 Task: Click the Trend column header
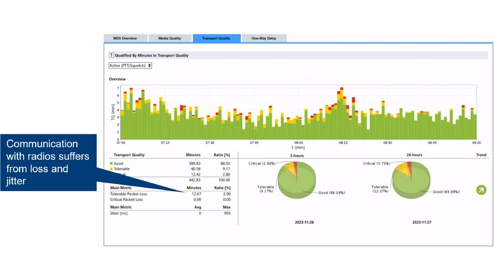(480, 155)
